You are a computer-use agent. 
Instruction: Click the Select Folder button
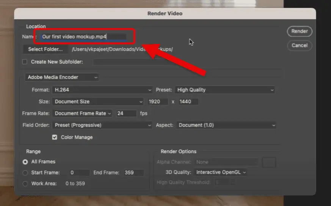[x=45, y=49]
